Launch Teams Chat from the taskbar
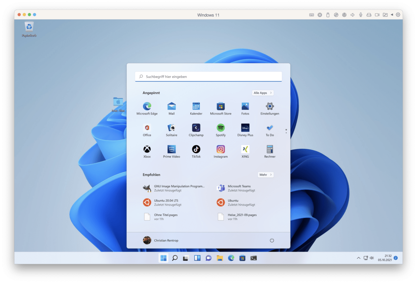The width and height of the screenshot is (417, 283). point(208,258)
